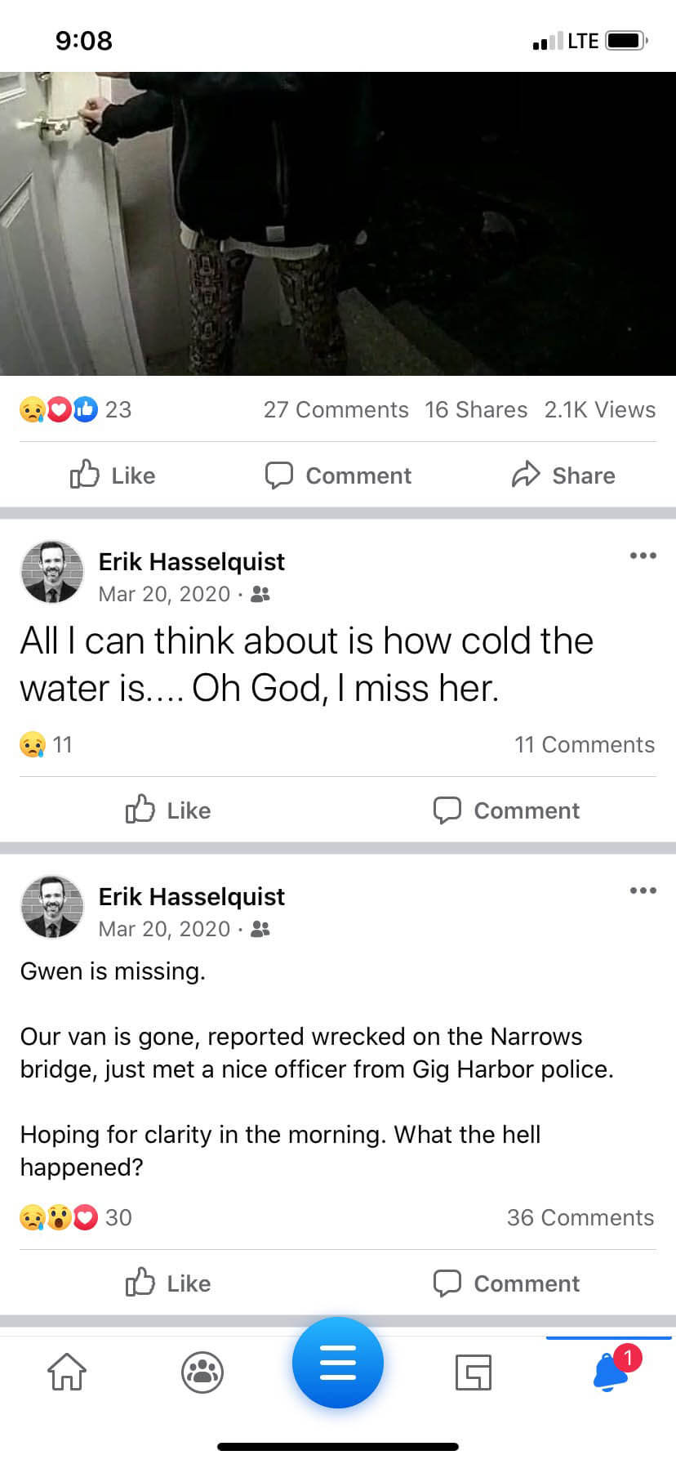Screen dimensions: 676x1464
Task: View the 27 Comments on the video
Action: [x=336, y=410]
